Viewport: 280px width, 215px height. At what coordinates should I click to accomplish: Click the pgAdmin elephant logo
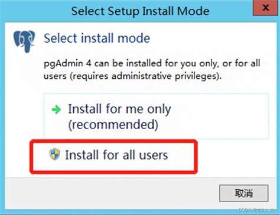point(24,41)
